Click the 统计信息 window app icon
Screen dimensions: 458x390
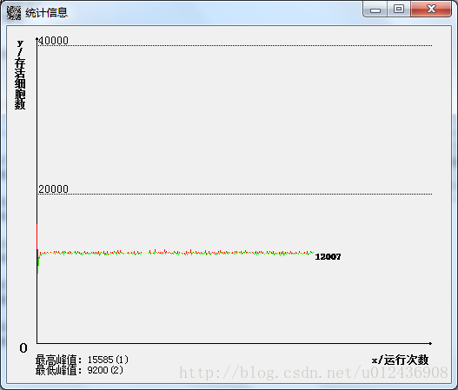pos(14,13)
